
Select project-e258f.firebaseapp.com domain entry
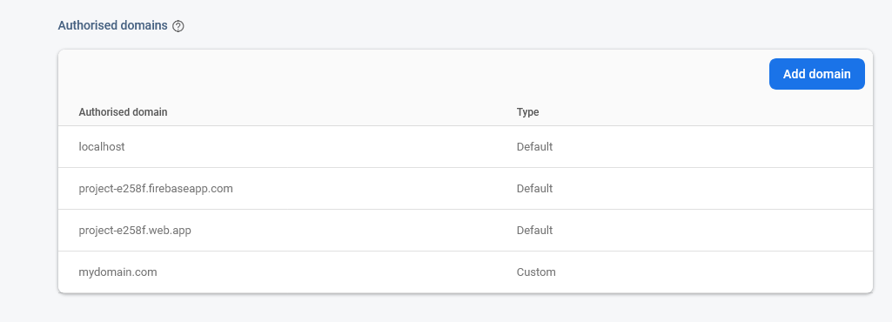(156, 188)
